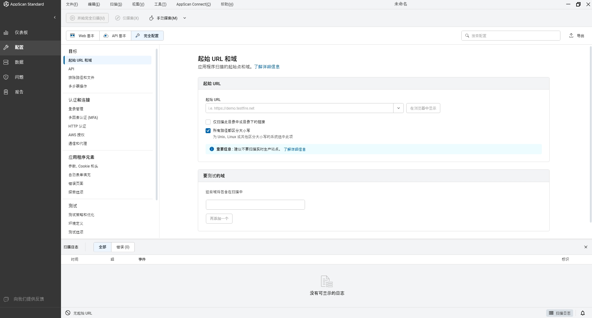The image size is (592, 318).
Task: Expand the 手动探索 dropdown arrow
Action: [185, 18]
